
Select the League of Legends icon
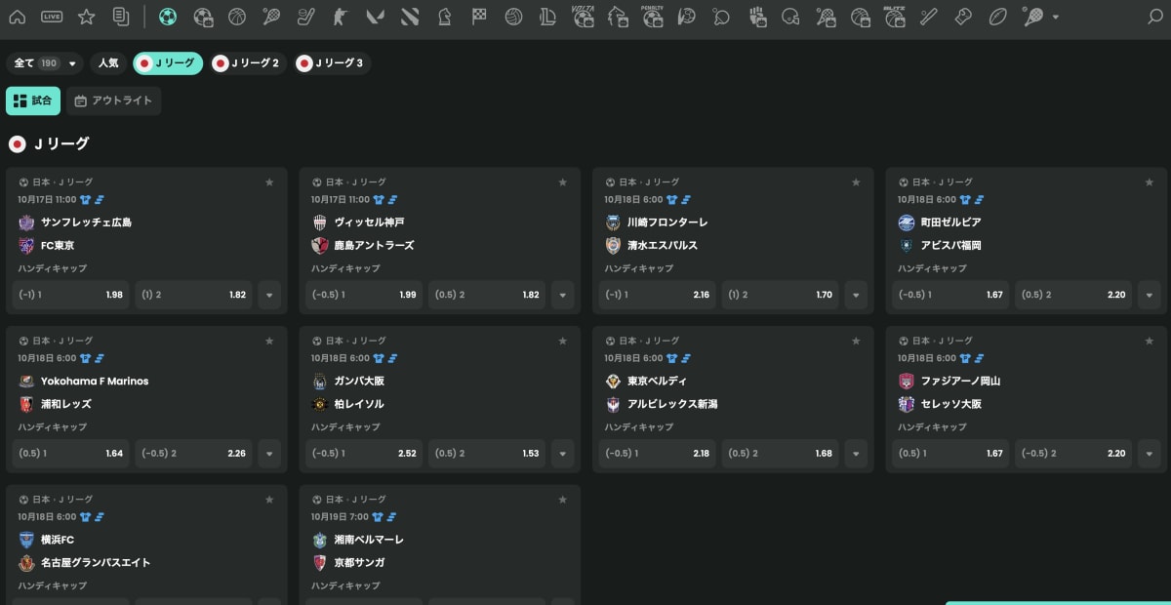(548, 17)
